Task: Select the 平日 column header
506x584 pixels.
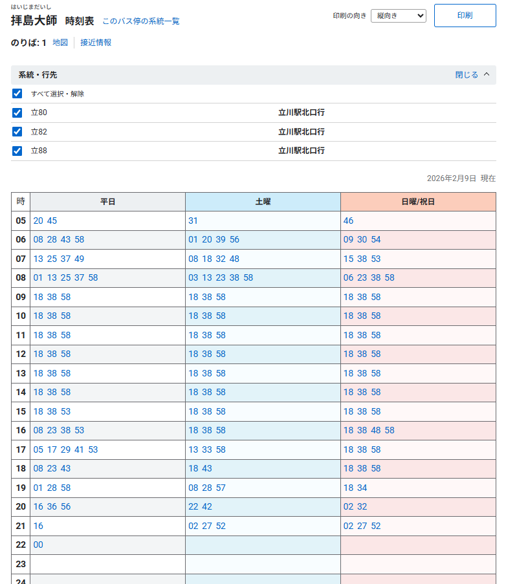Action: (107, 202)
